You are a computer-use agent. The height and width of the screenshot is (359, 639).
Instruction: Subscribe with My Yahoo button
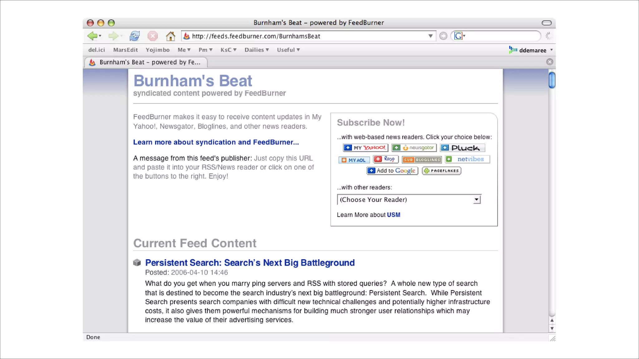point(365,148)
